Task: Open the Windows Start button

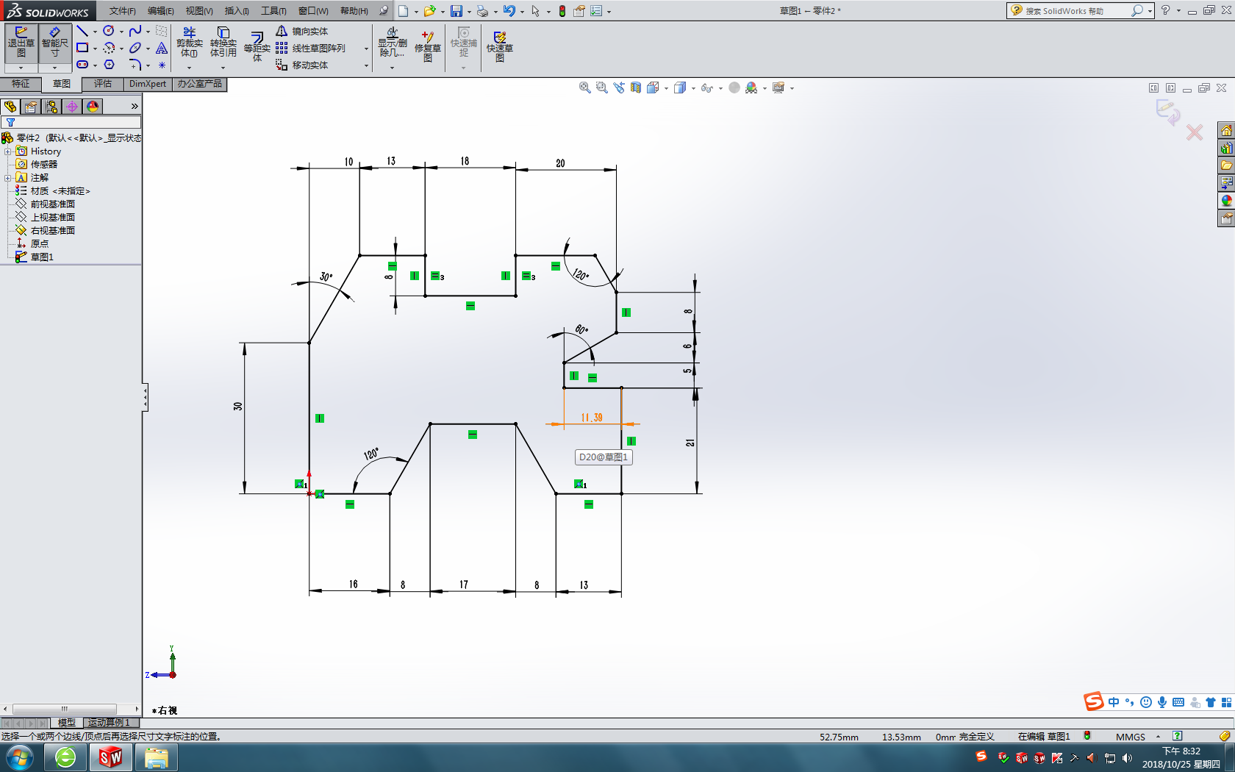Action: click(20, 757)
